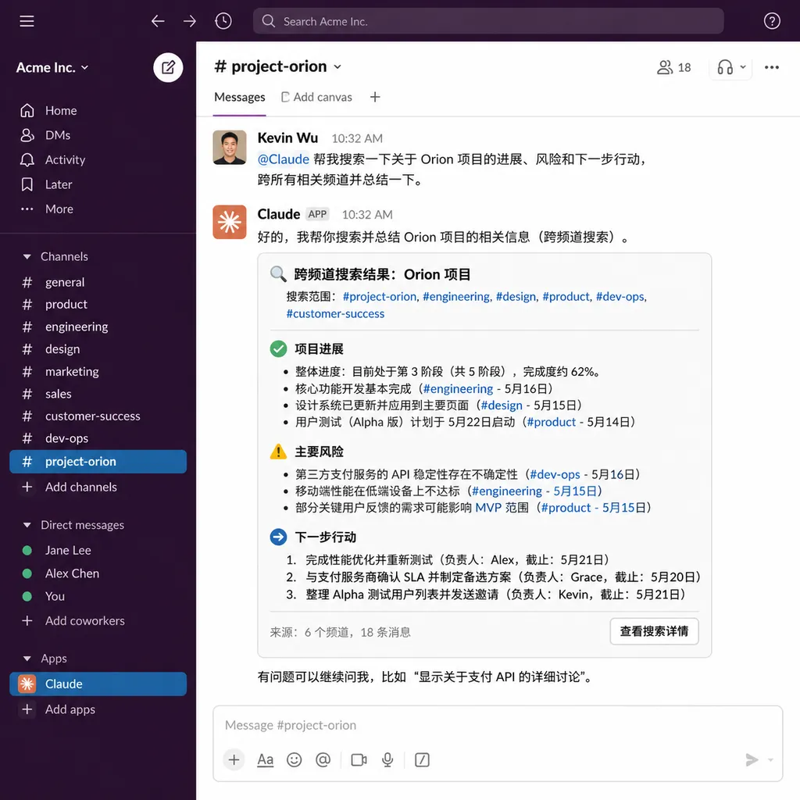Collapse the Apps section
The height and width of the screenshot is (800, 800).
point(27,659)
